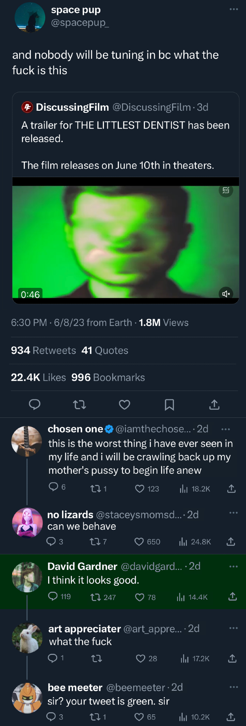View the 22.4K Likes list
246x726 pixels.
coord(38,378)
